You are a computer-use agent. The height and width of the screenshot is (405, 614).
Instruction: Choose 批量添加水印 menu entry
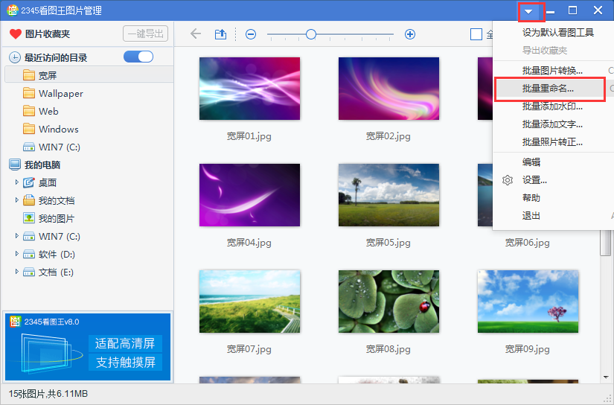[x=552, y=106]
